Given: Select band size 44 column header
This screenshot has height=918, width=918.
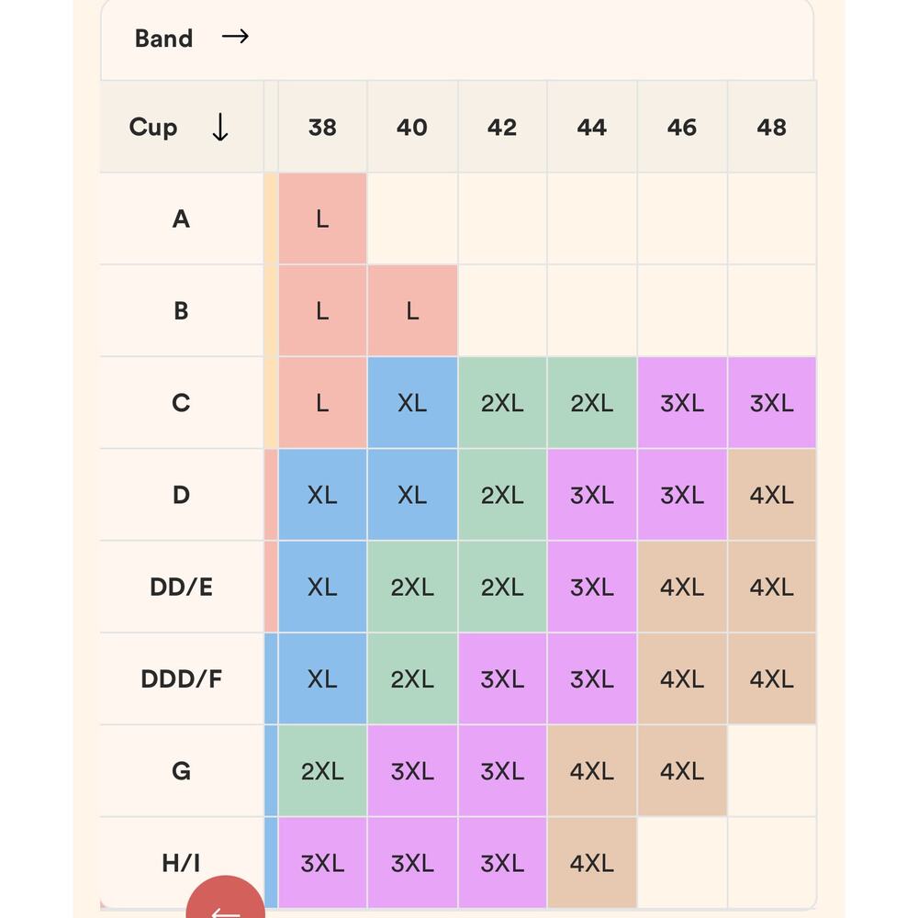Looking at the screenshot, I should pos(592,127).
